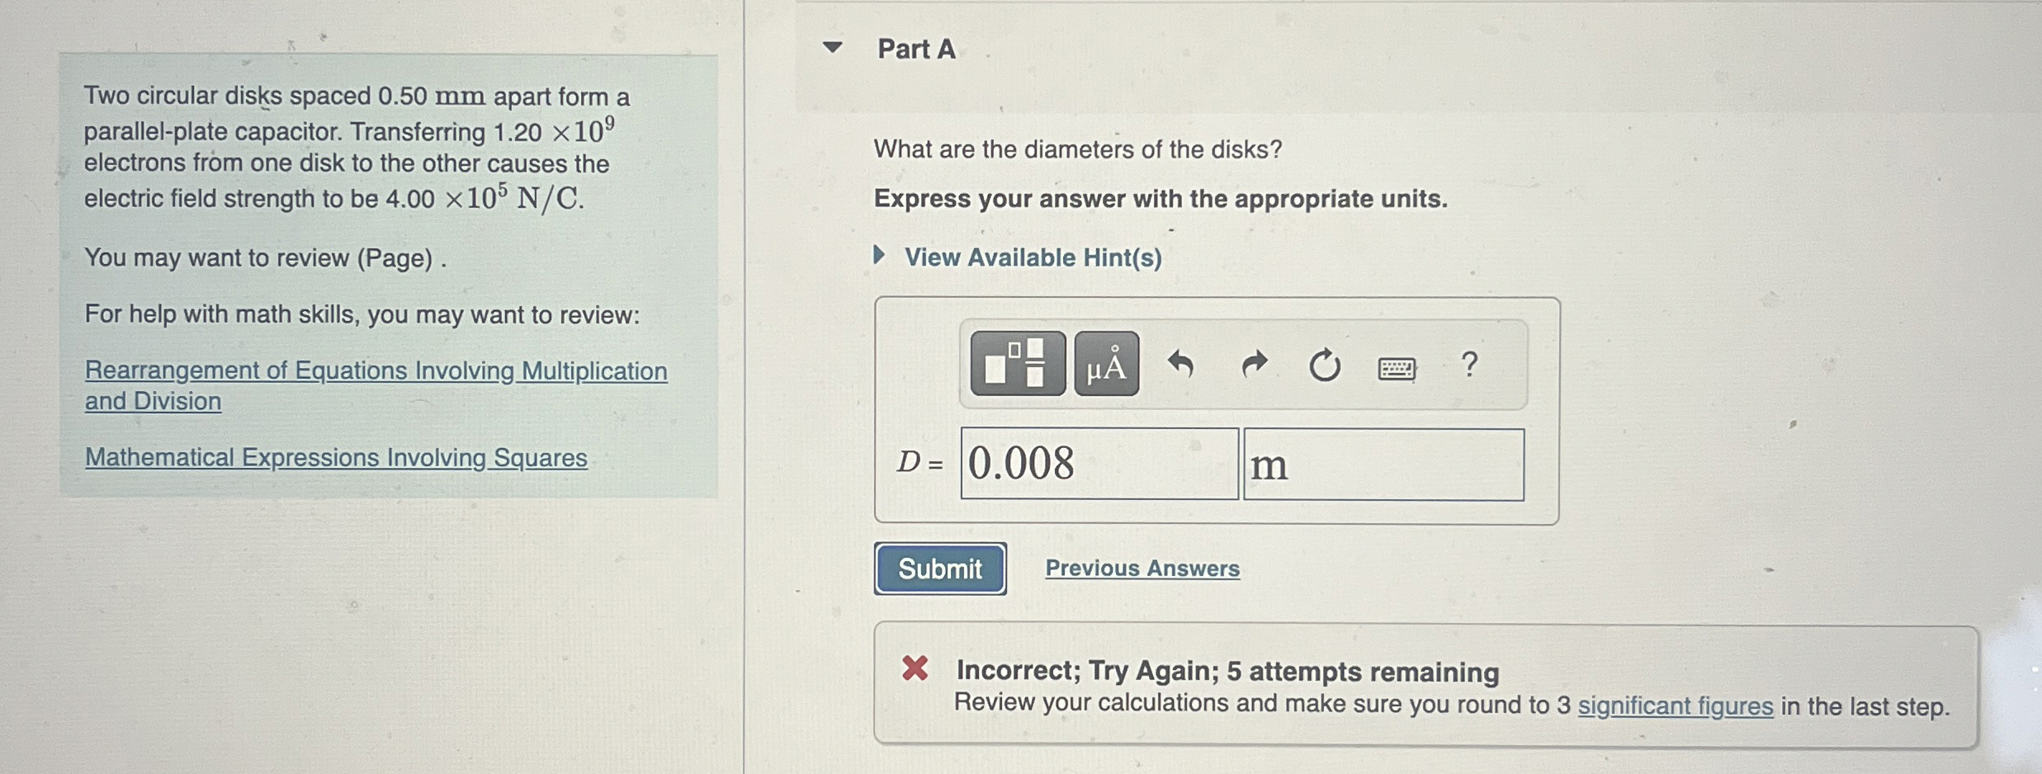Viewport: 2042px width, 774px height.
Task: Open the significant figures link
Action: pyautogui.click(x=1676, y=706)
